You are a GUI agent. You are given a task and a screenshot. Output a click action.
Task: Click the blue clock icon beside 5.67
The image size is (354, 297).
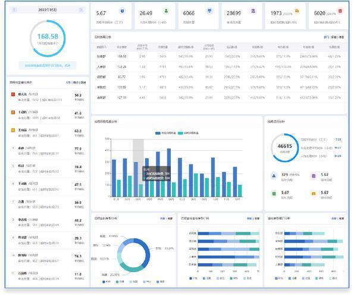[x=123, y=11]
